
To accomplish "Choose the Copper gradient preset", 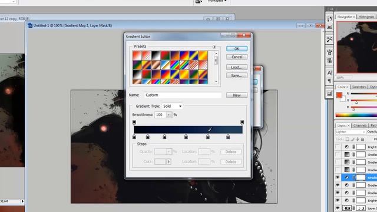I will point(156,65).
